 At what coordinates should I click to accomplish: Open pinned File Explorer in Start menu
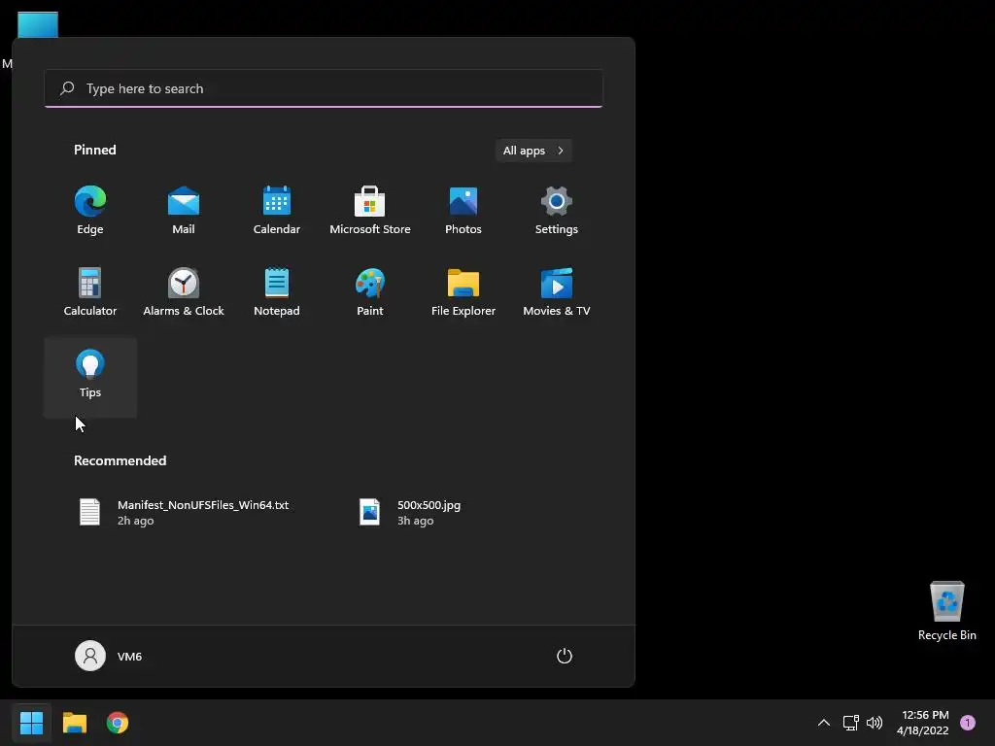click(463, 291)
